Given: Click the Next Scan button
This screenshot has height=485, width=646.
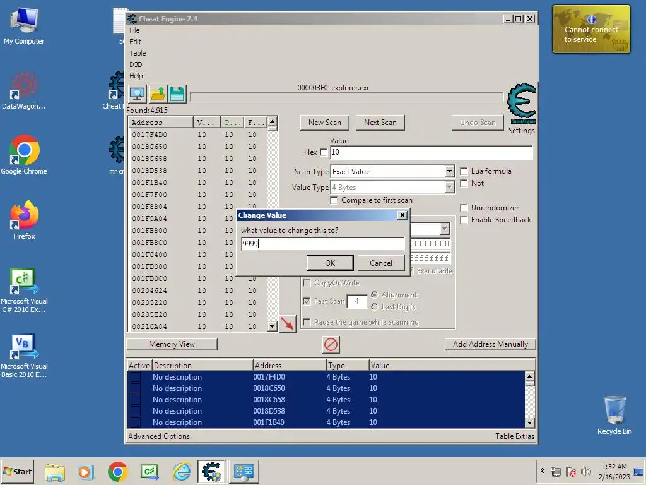Looking at the screenshot, I should (380, 123).
